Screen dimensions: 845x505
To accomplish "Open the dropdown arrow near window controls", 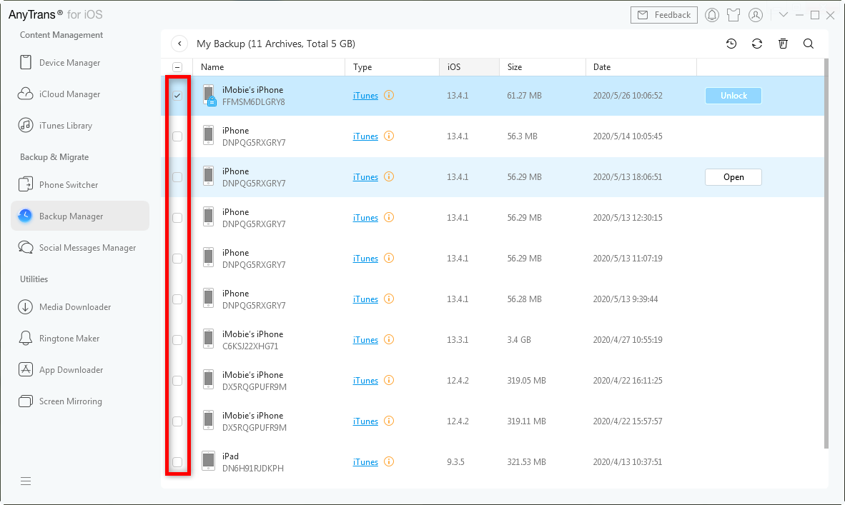I will pyautogui.click(x=784, y=14).
